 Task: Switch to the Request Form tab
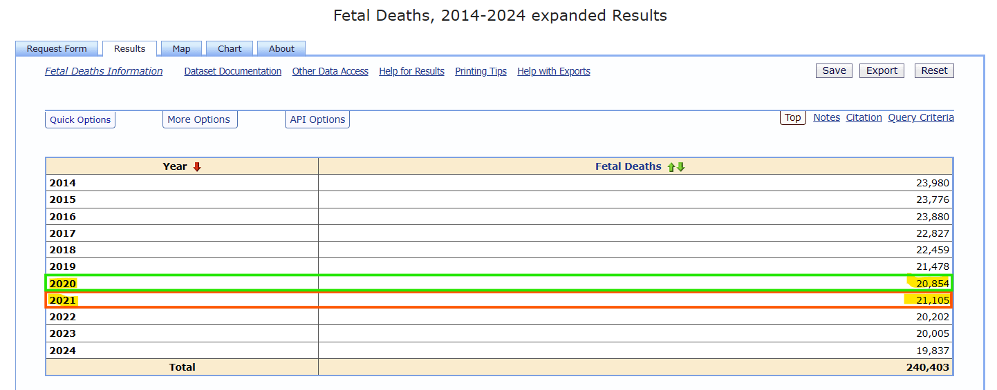point(57,48)
